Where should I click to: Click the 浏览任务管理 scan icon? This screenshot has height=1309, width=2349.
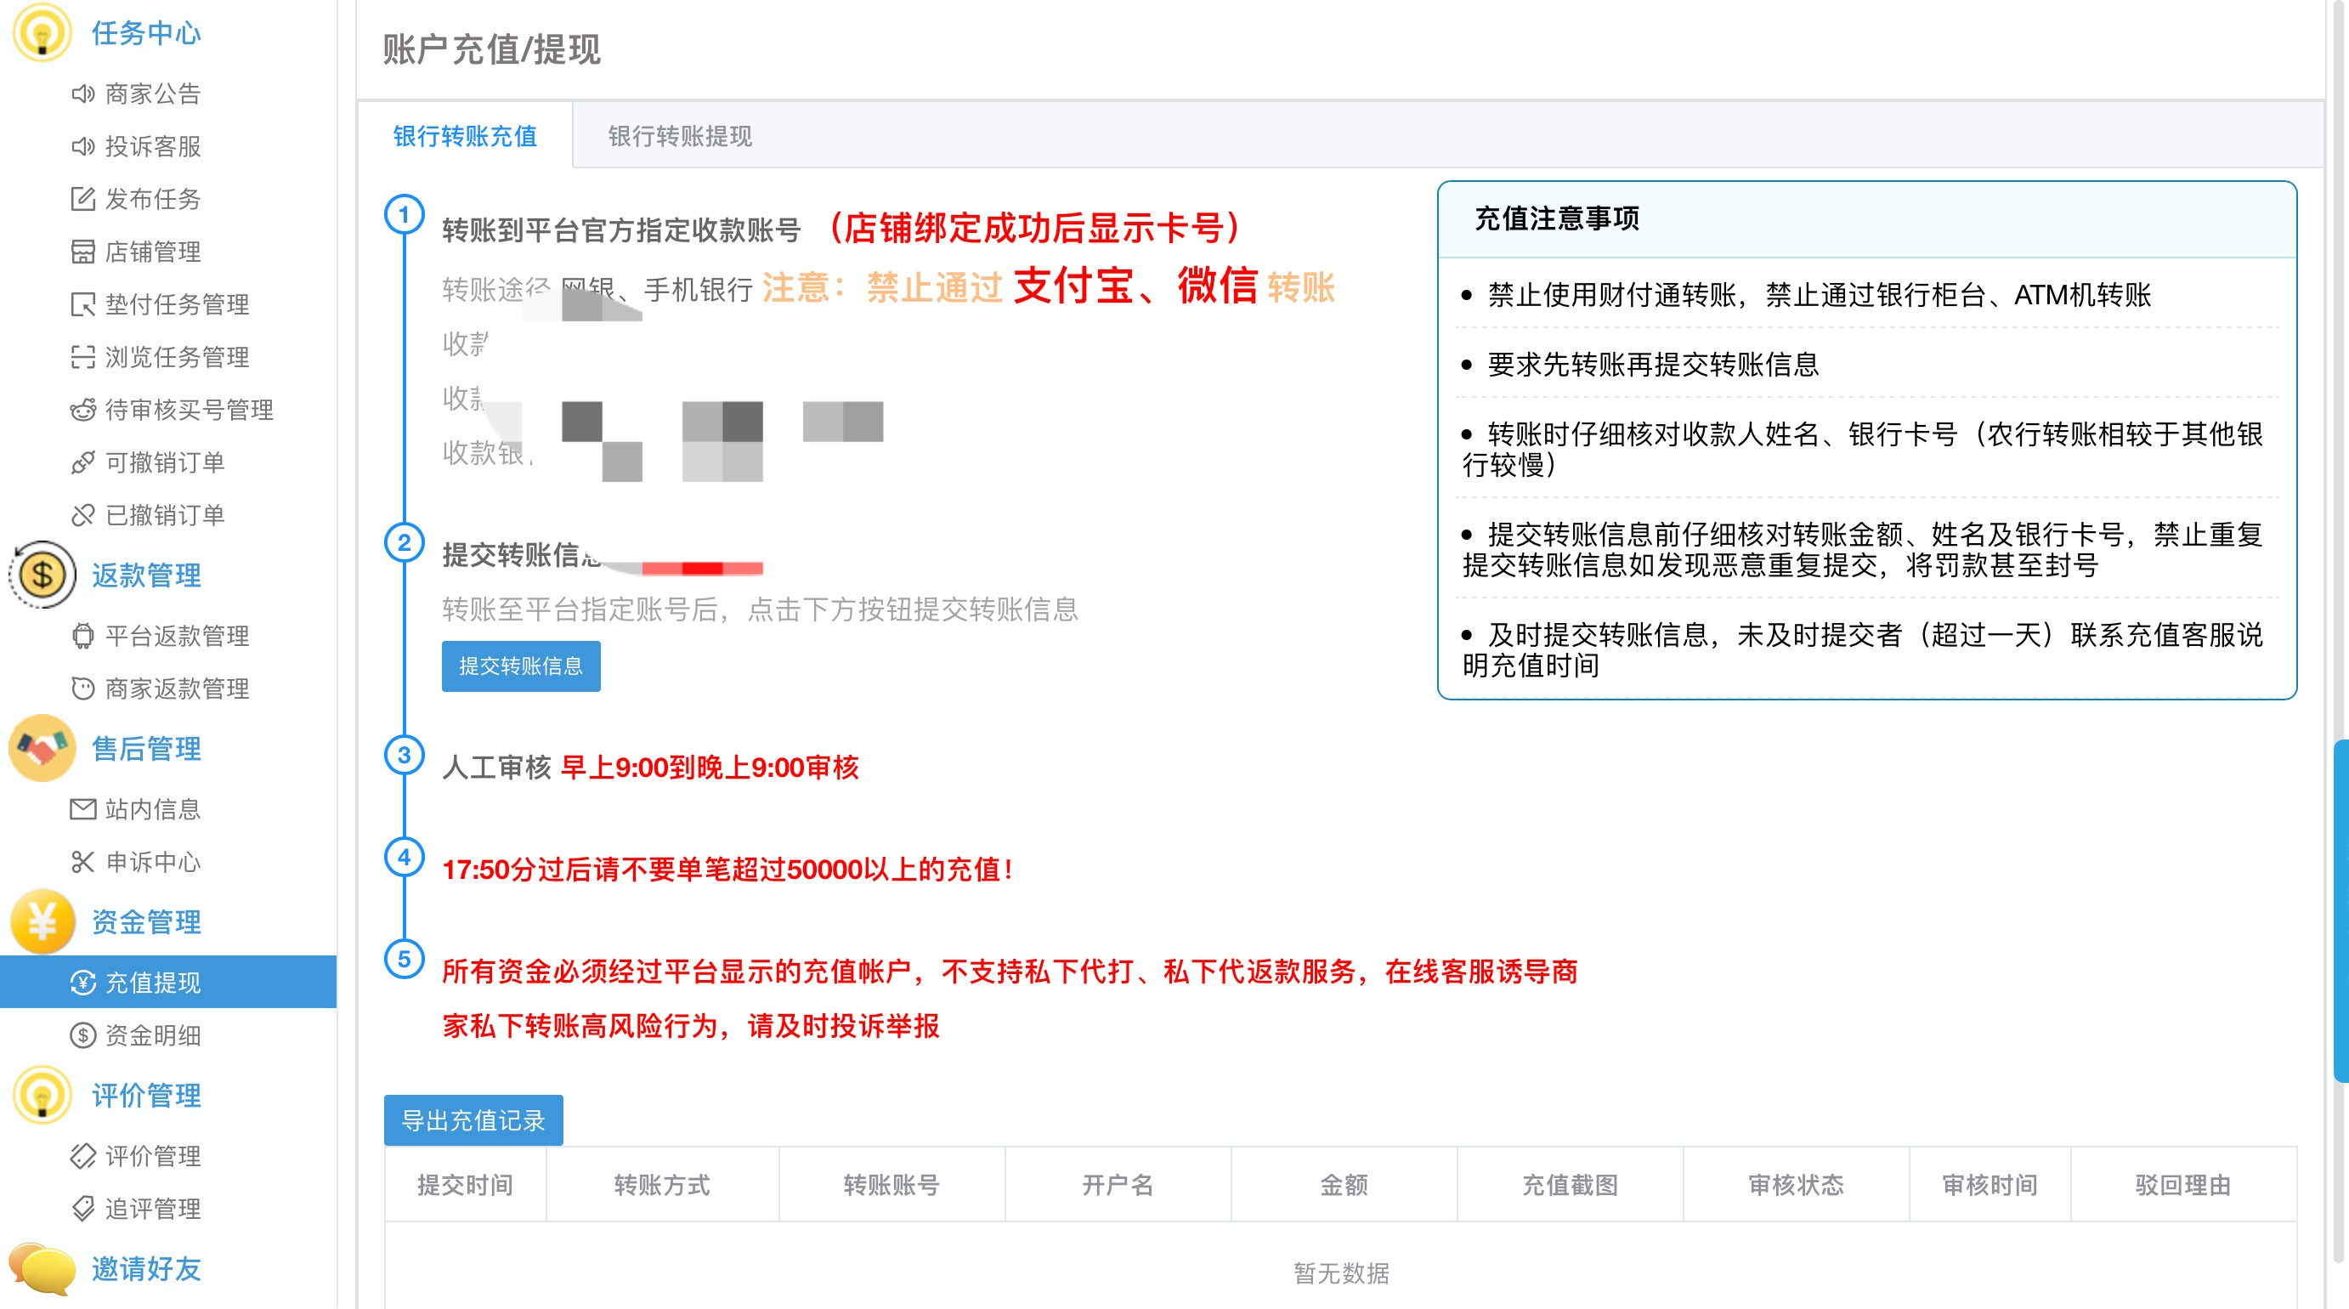pos(83,358)
